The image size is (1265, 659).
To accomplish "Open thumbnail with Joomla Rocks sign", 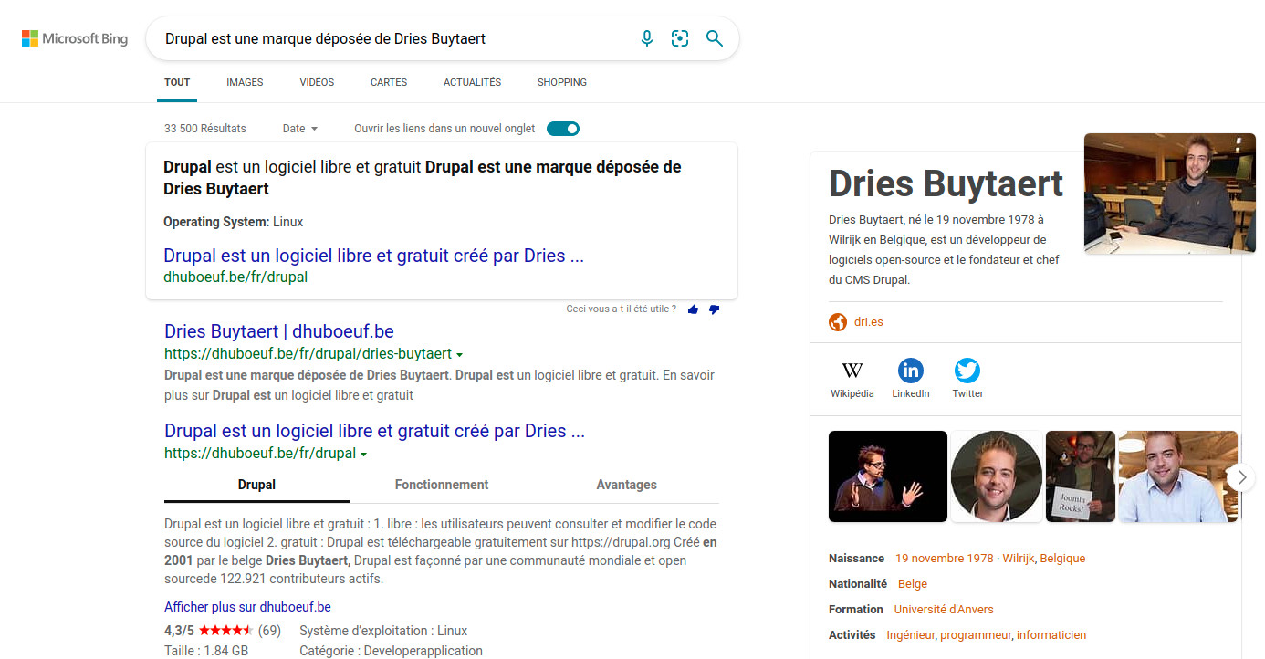I will coord(1081,476).
